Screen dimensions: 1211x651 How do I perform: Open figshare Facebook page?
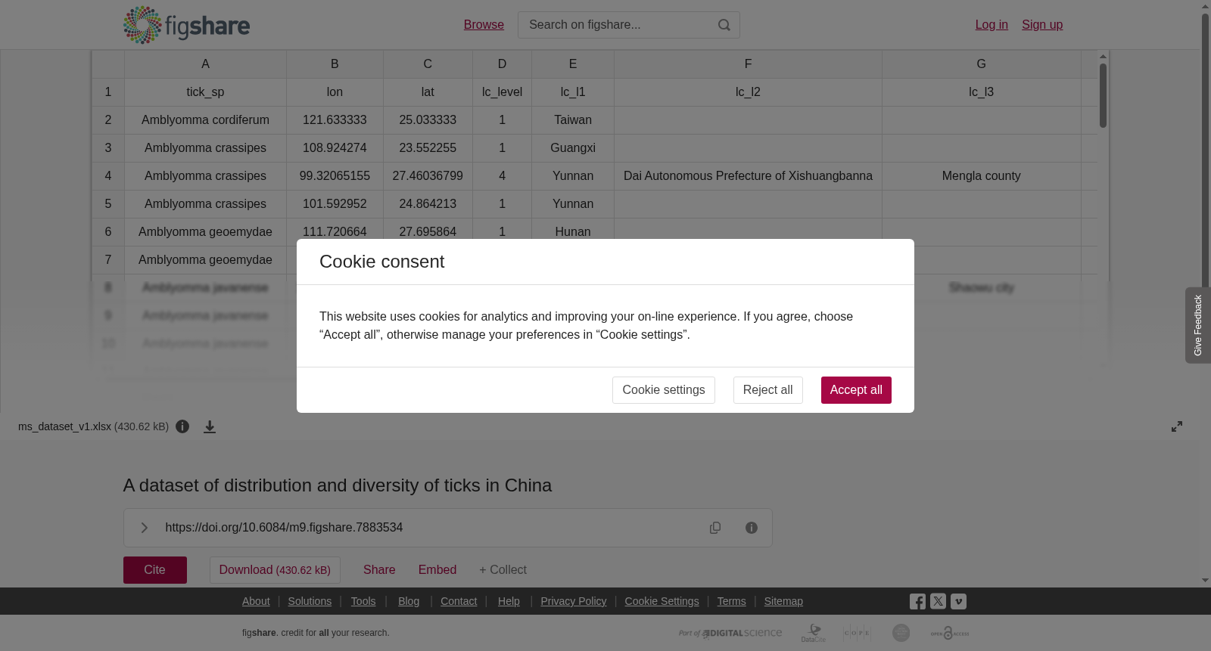coord(917,602)
